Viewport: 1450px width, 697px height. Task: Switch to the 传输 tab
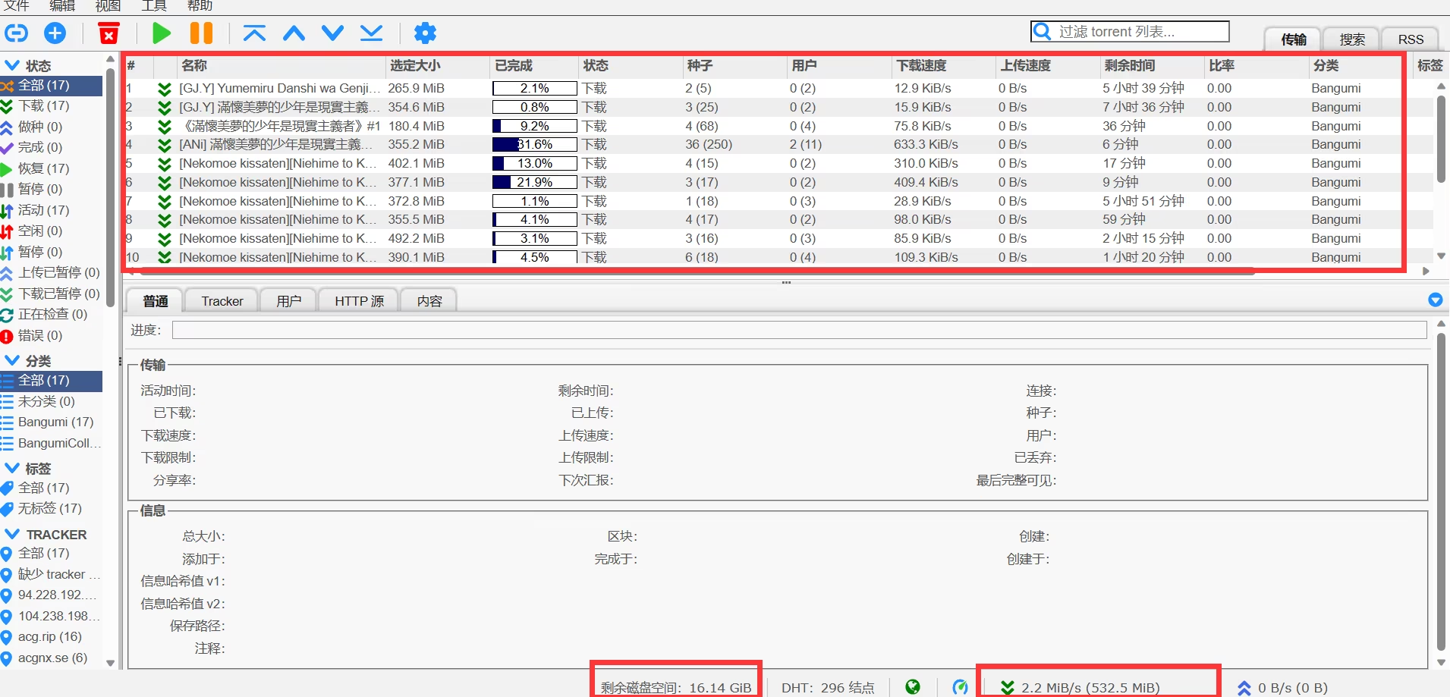point(1293,39)
